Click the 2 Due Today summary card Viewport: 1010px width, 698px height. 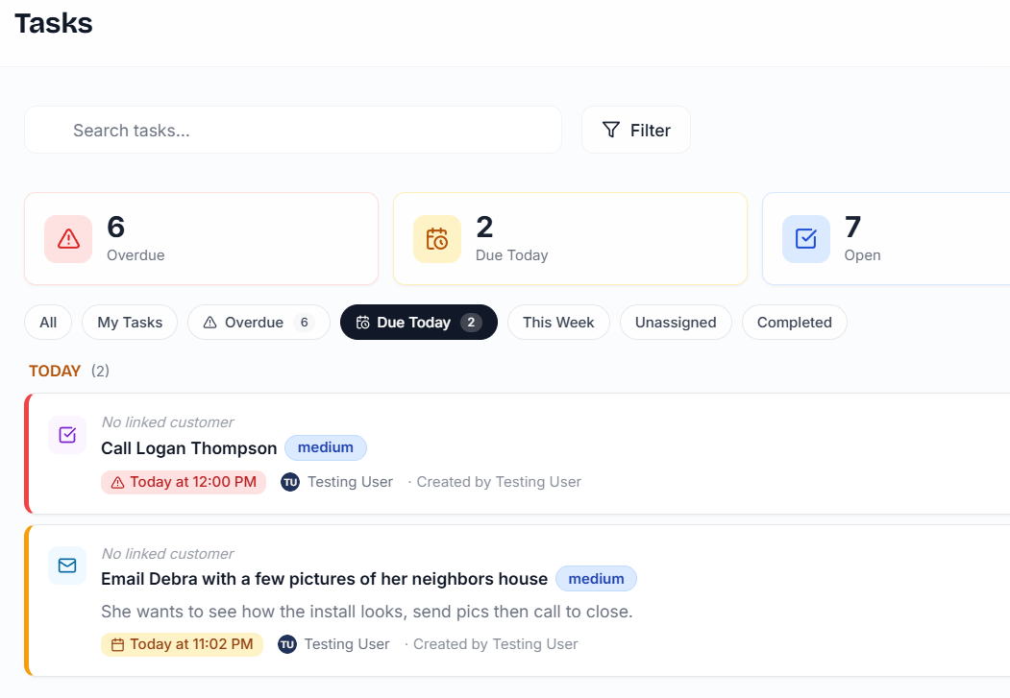[570, 239]
